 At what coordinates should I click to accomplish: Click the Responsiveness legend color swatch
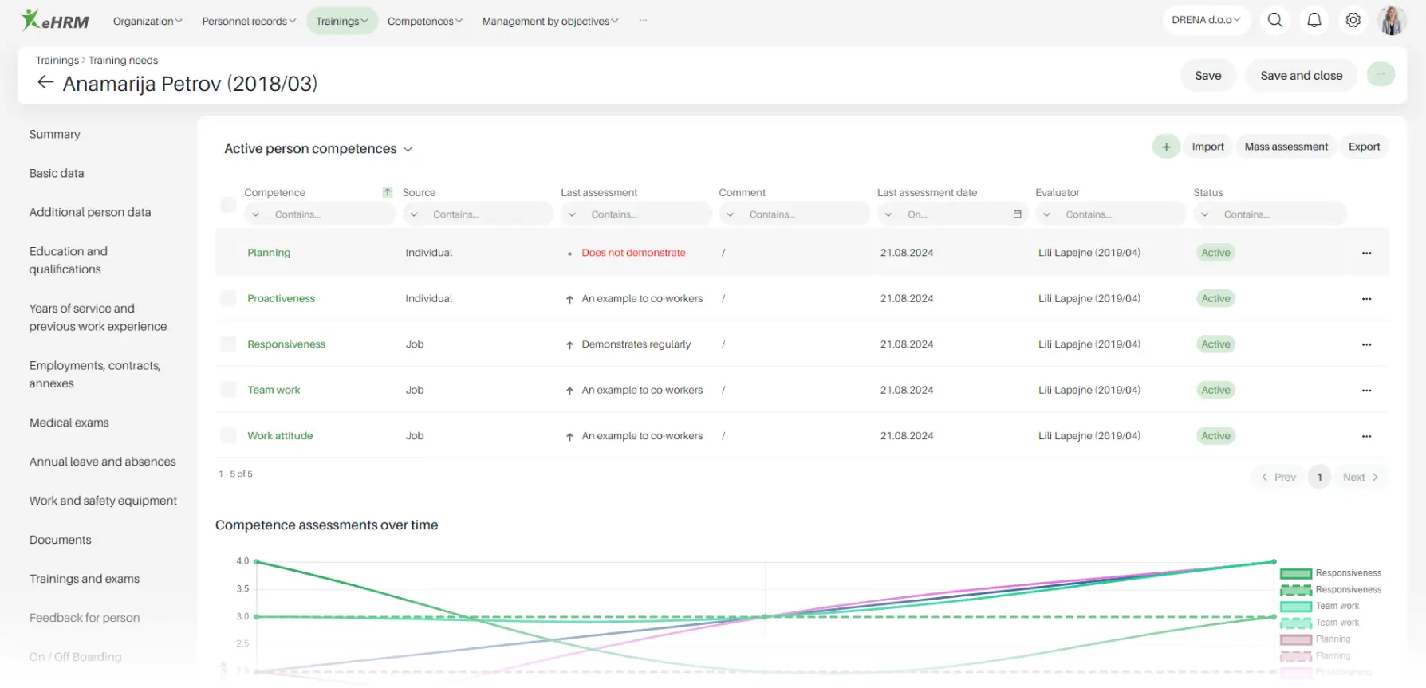[x=1295, y=573]
